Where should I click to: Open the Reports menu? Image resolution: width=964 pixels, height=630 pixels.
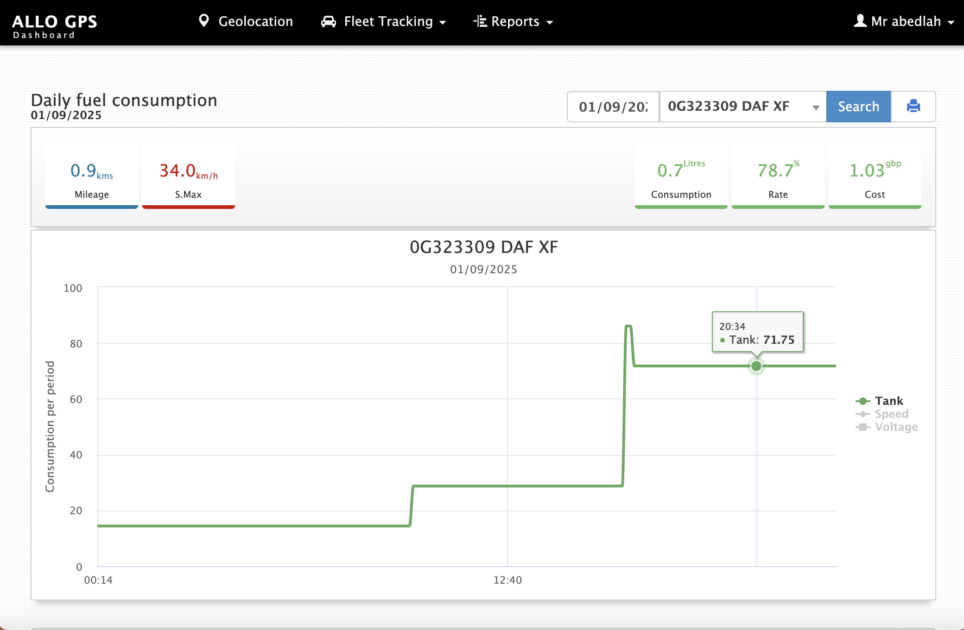tap(515, 21)
